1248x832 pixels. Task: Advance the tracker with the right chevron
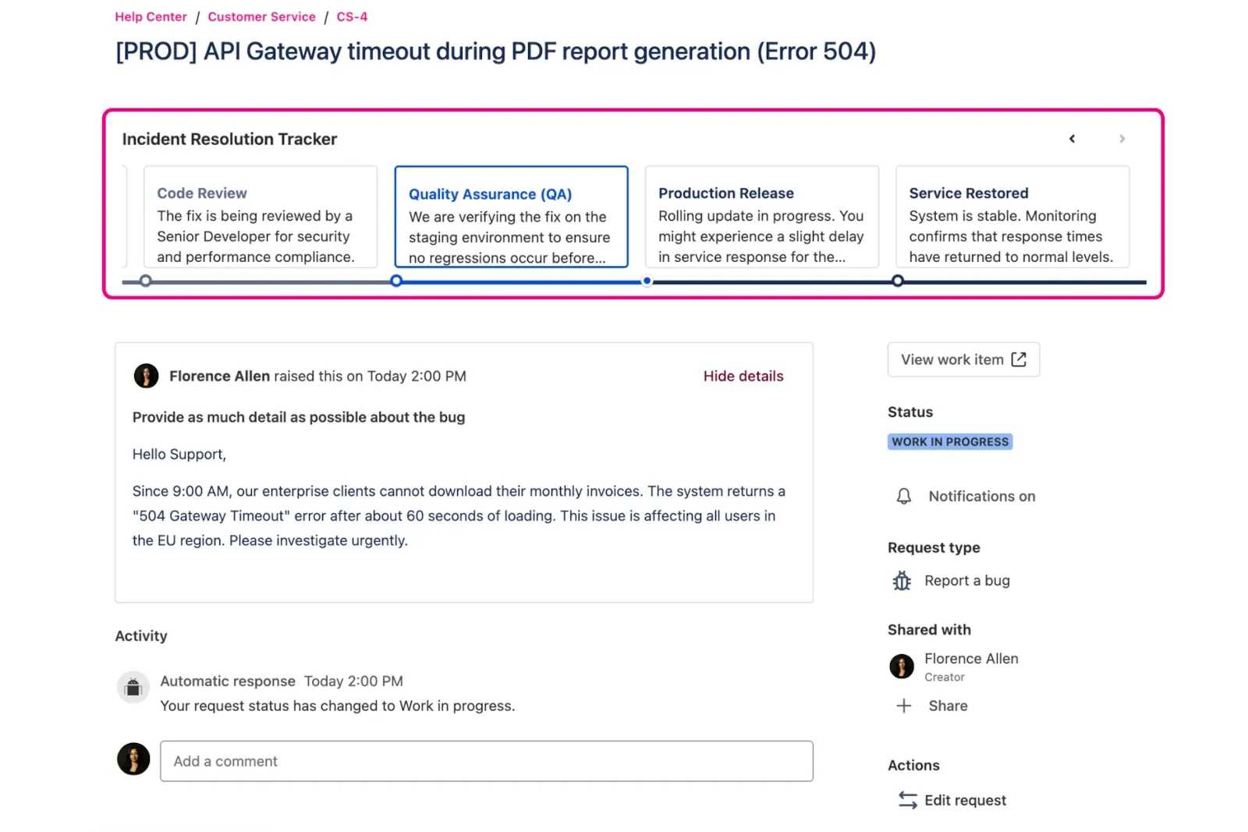[1122, 139]
